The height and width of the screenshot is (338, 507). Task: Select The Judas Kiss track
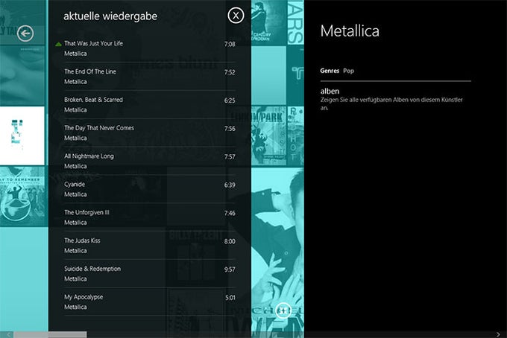150,245
